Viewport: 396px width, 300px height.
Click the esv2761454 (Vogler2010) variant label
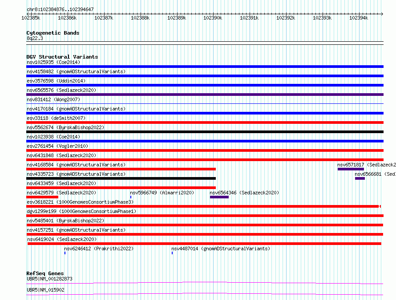coord(57,146)
